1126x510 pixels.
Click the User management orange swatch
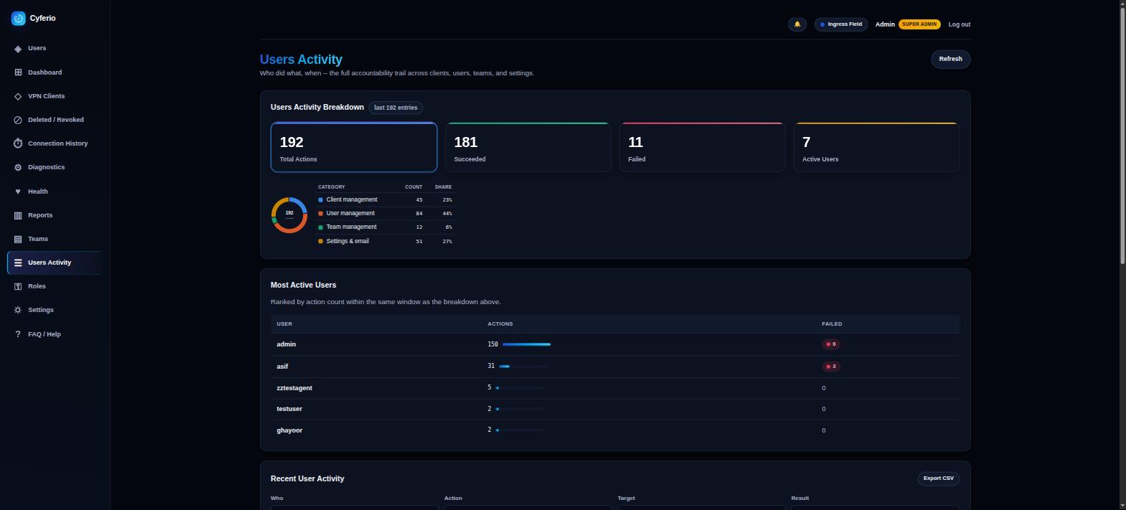320,213
